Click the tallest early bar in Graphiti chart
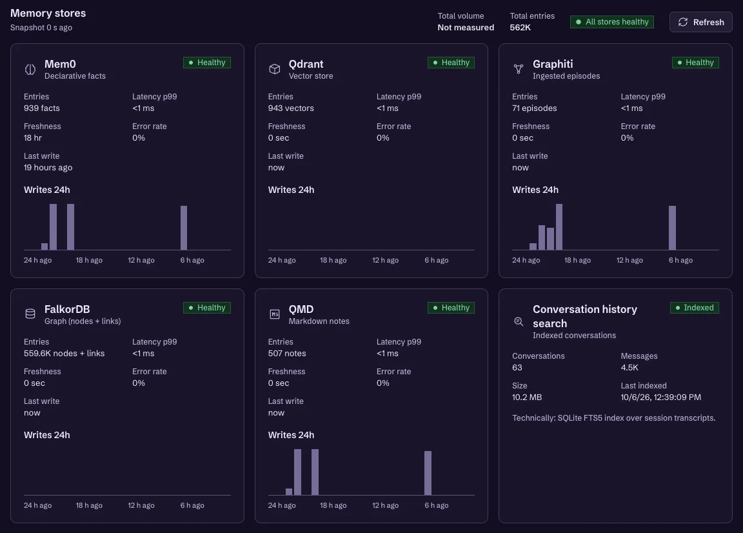The width and height of the screenshot is (743, 533). [559, 226]
